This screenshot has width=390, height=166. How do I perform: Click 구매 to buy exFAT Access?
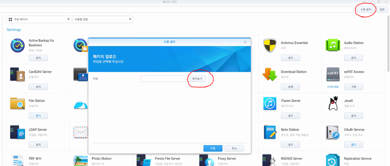tap(353, 87)
